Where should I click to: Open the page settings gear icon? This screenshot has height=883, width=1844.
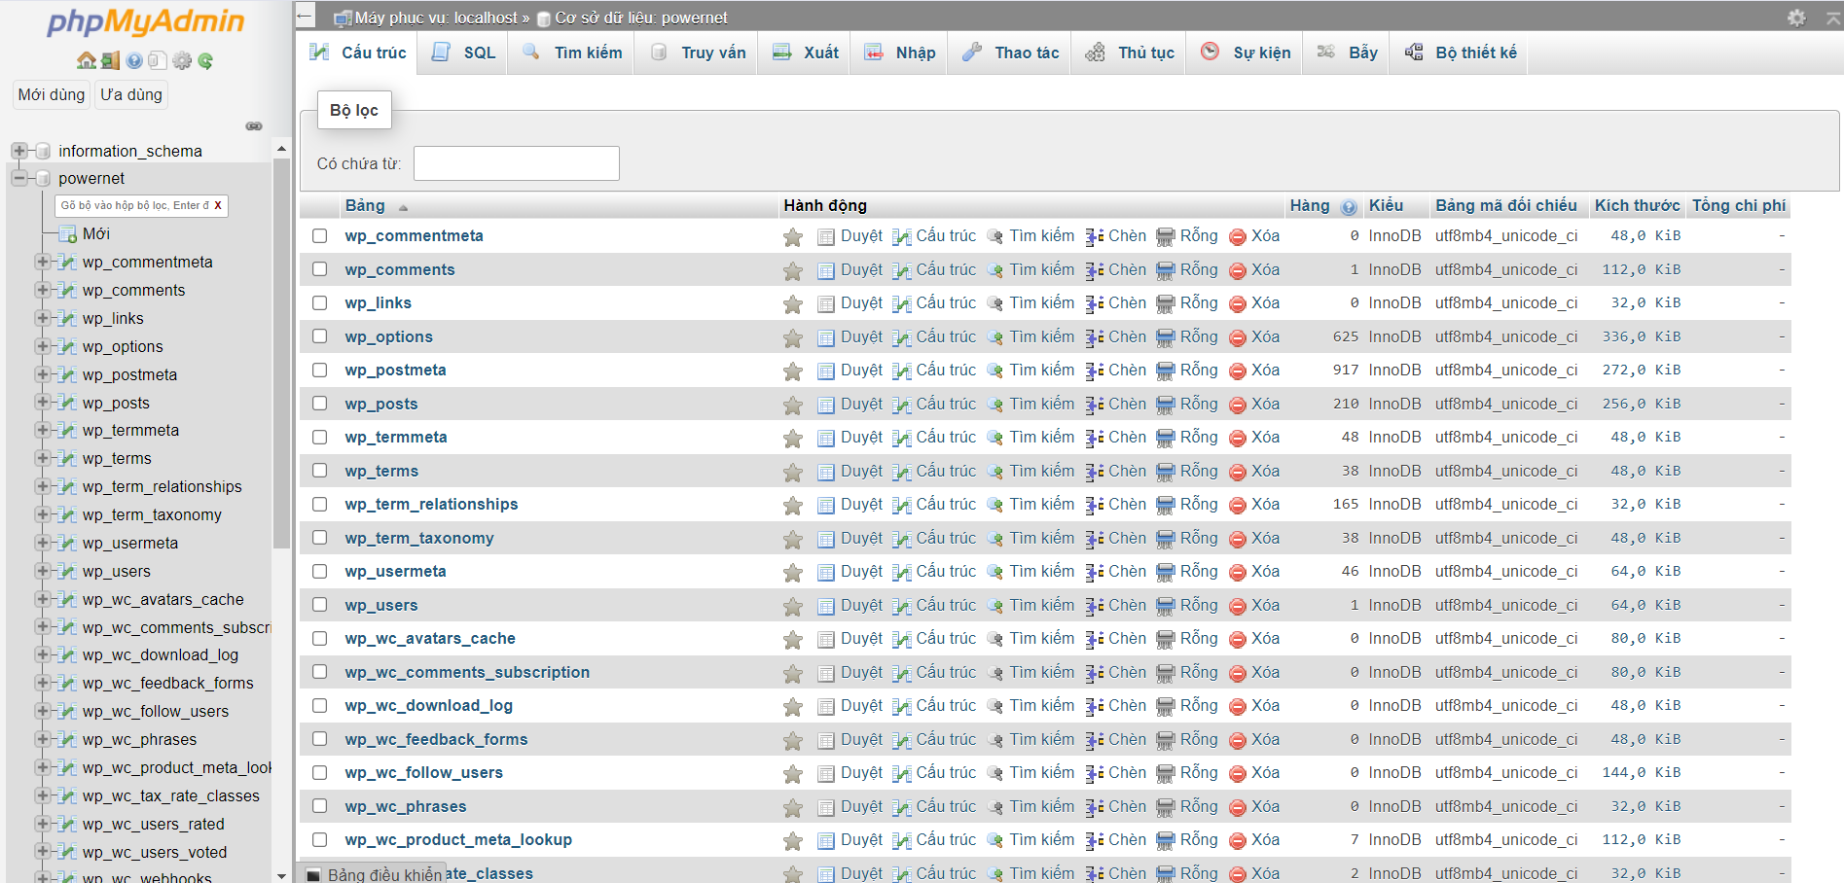(1796, 18)
